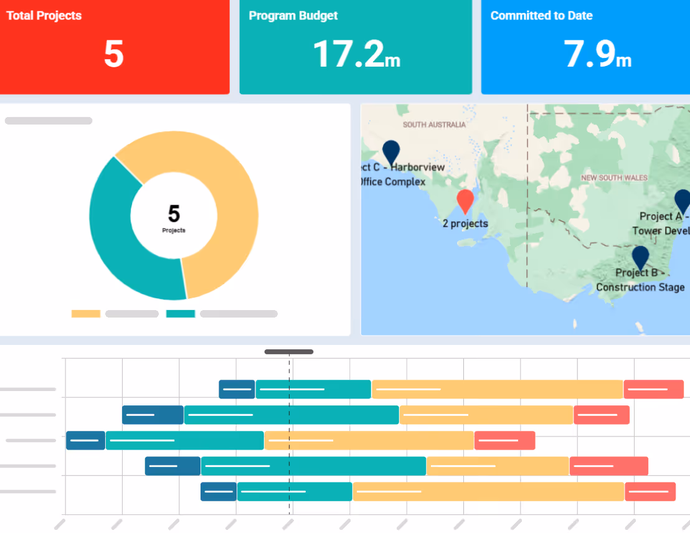Click the Committed to Date KPI card
Image resolution: width=690 pixels, height=533 pixels.
click(585, 47)
